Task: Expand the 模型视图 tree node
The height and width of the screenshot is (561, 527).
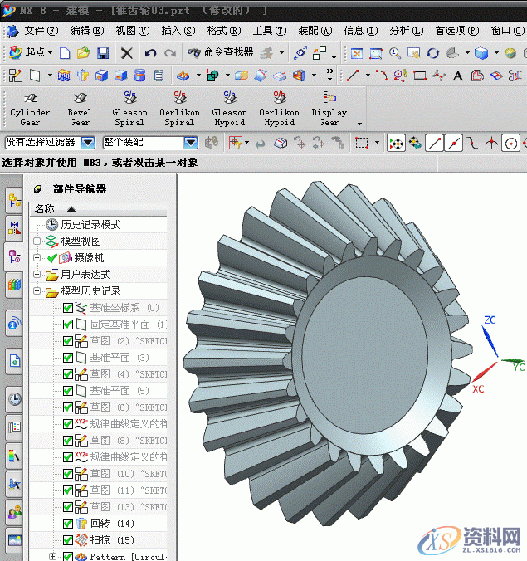Action: click(x=37, y=241)
